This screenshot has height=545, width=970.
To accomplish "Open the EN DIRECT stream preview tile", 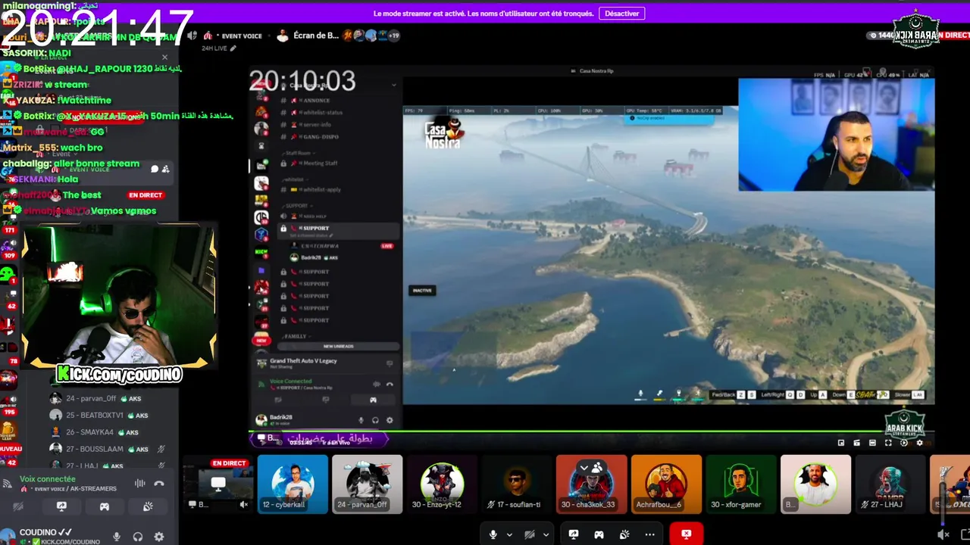I will click(x=218, y=484).
